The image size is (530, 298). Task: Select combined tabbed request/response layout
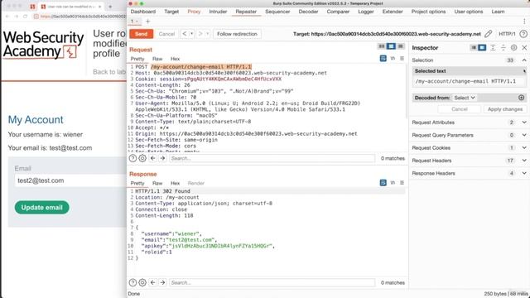tap(401, 46)
